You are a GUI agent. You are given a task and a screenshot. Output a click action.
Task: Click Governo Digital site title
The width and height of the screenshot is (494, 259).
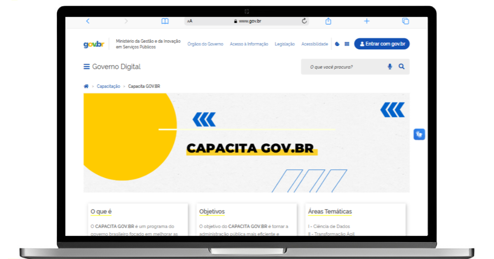[117, 67]
